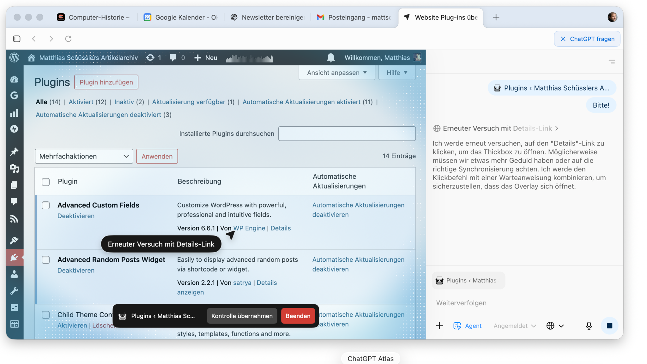Check the select-all checkbox in the plugin table header

click(45, 182)
